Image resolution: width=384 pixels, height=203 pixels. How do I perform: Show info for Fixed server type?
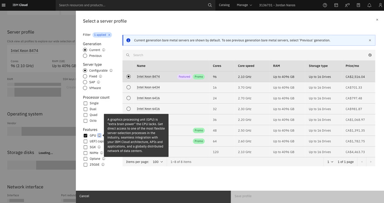click(x=101, y=76)
